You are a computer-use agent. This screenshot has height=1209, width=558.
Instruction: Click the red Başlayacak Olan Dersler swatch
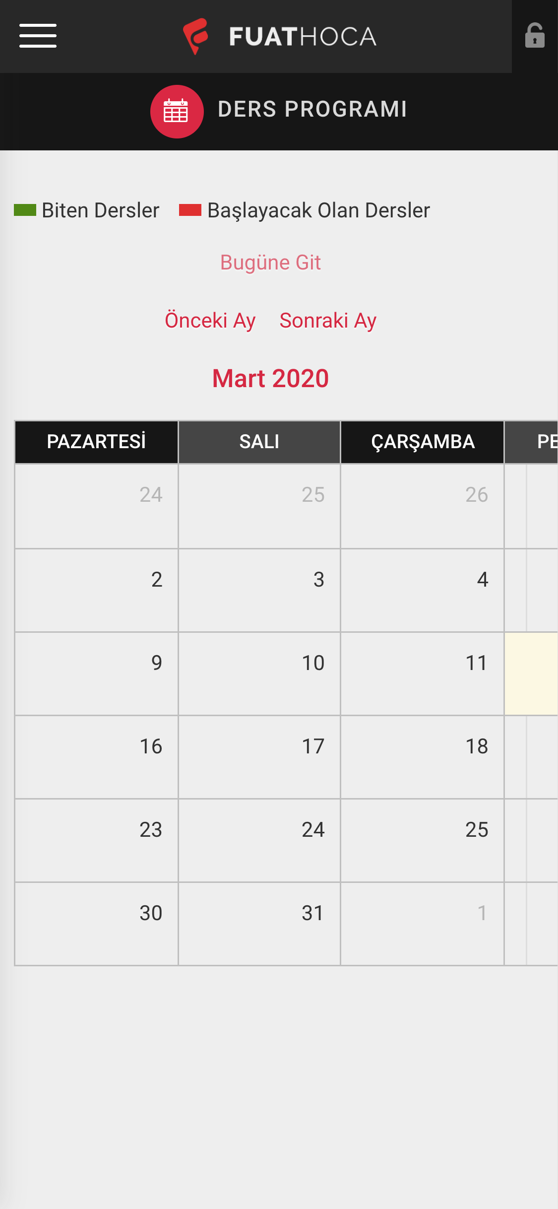point(190,210)
